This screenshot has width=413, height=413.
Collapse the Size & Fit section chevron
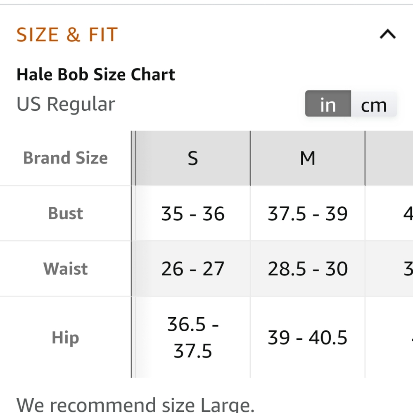point(387,34)
